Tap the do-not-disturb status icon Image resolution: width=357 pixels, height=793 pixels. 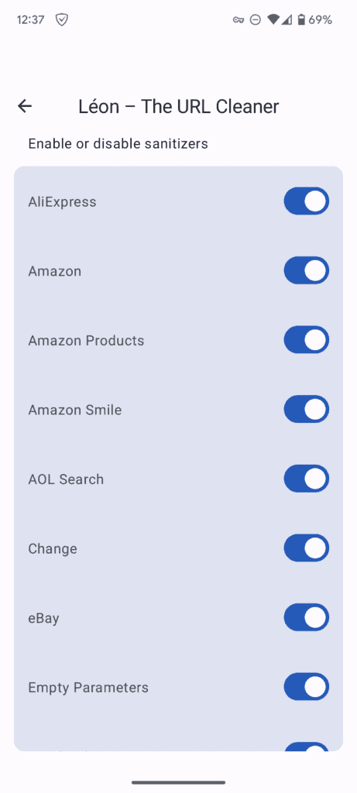(x=256, y=19)
